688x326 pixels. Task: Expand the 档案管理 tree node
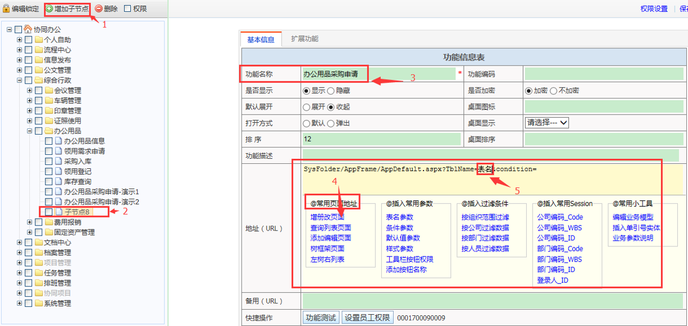19,252
